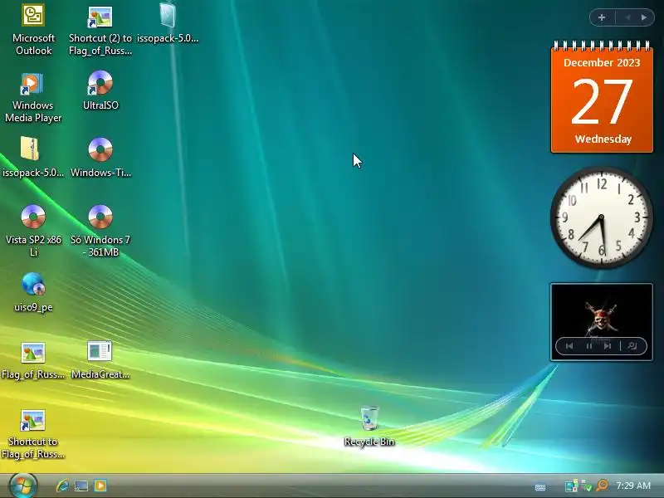Launch Media Player from Quick Launch bar

(100, 486)
